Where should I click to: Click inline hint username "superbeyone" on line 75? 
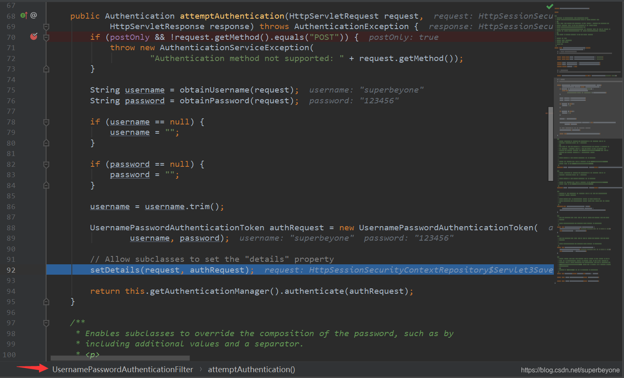[x=366, y=90]
